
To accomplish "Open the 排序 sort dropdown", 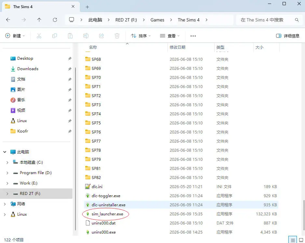I will [141, 36].
